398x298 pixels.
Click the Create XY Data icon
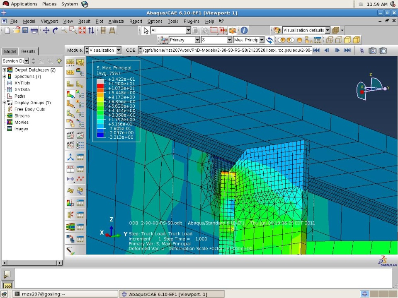click(70, 169)
